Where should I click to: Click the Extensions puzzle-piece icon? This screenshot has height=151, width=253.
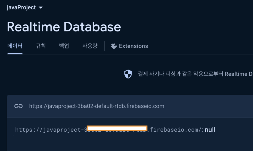114,46
